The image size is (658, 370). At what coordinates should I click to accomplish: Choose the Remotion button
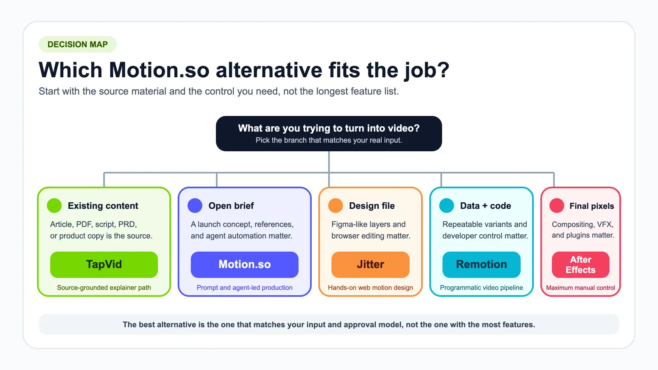pos(482,264)
